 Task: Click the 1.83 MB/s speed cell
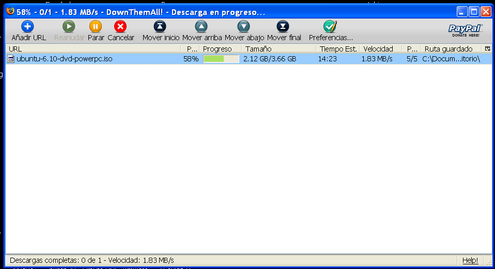(377, 59)
